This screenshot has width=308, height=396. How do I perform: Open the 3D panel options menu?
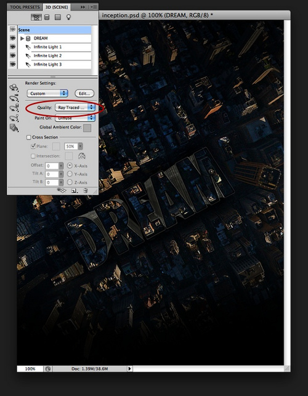point(93,7)
